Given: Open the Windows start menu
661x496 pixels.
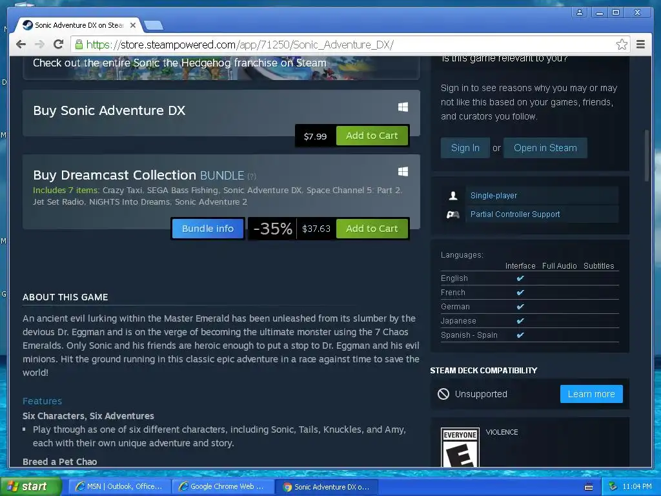Looking at the screenshot, I should (x=30, y=486).
